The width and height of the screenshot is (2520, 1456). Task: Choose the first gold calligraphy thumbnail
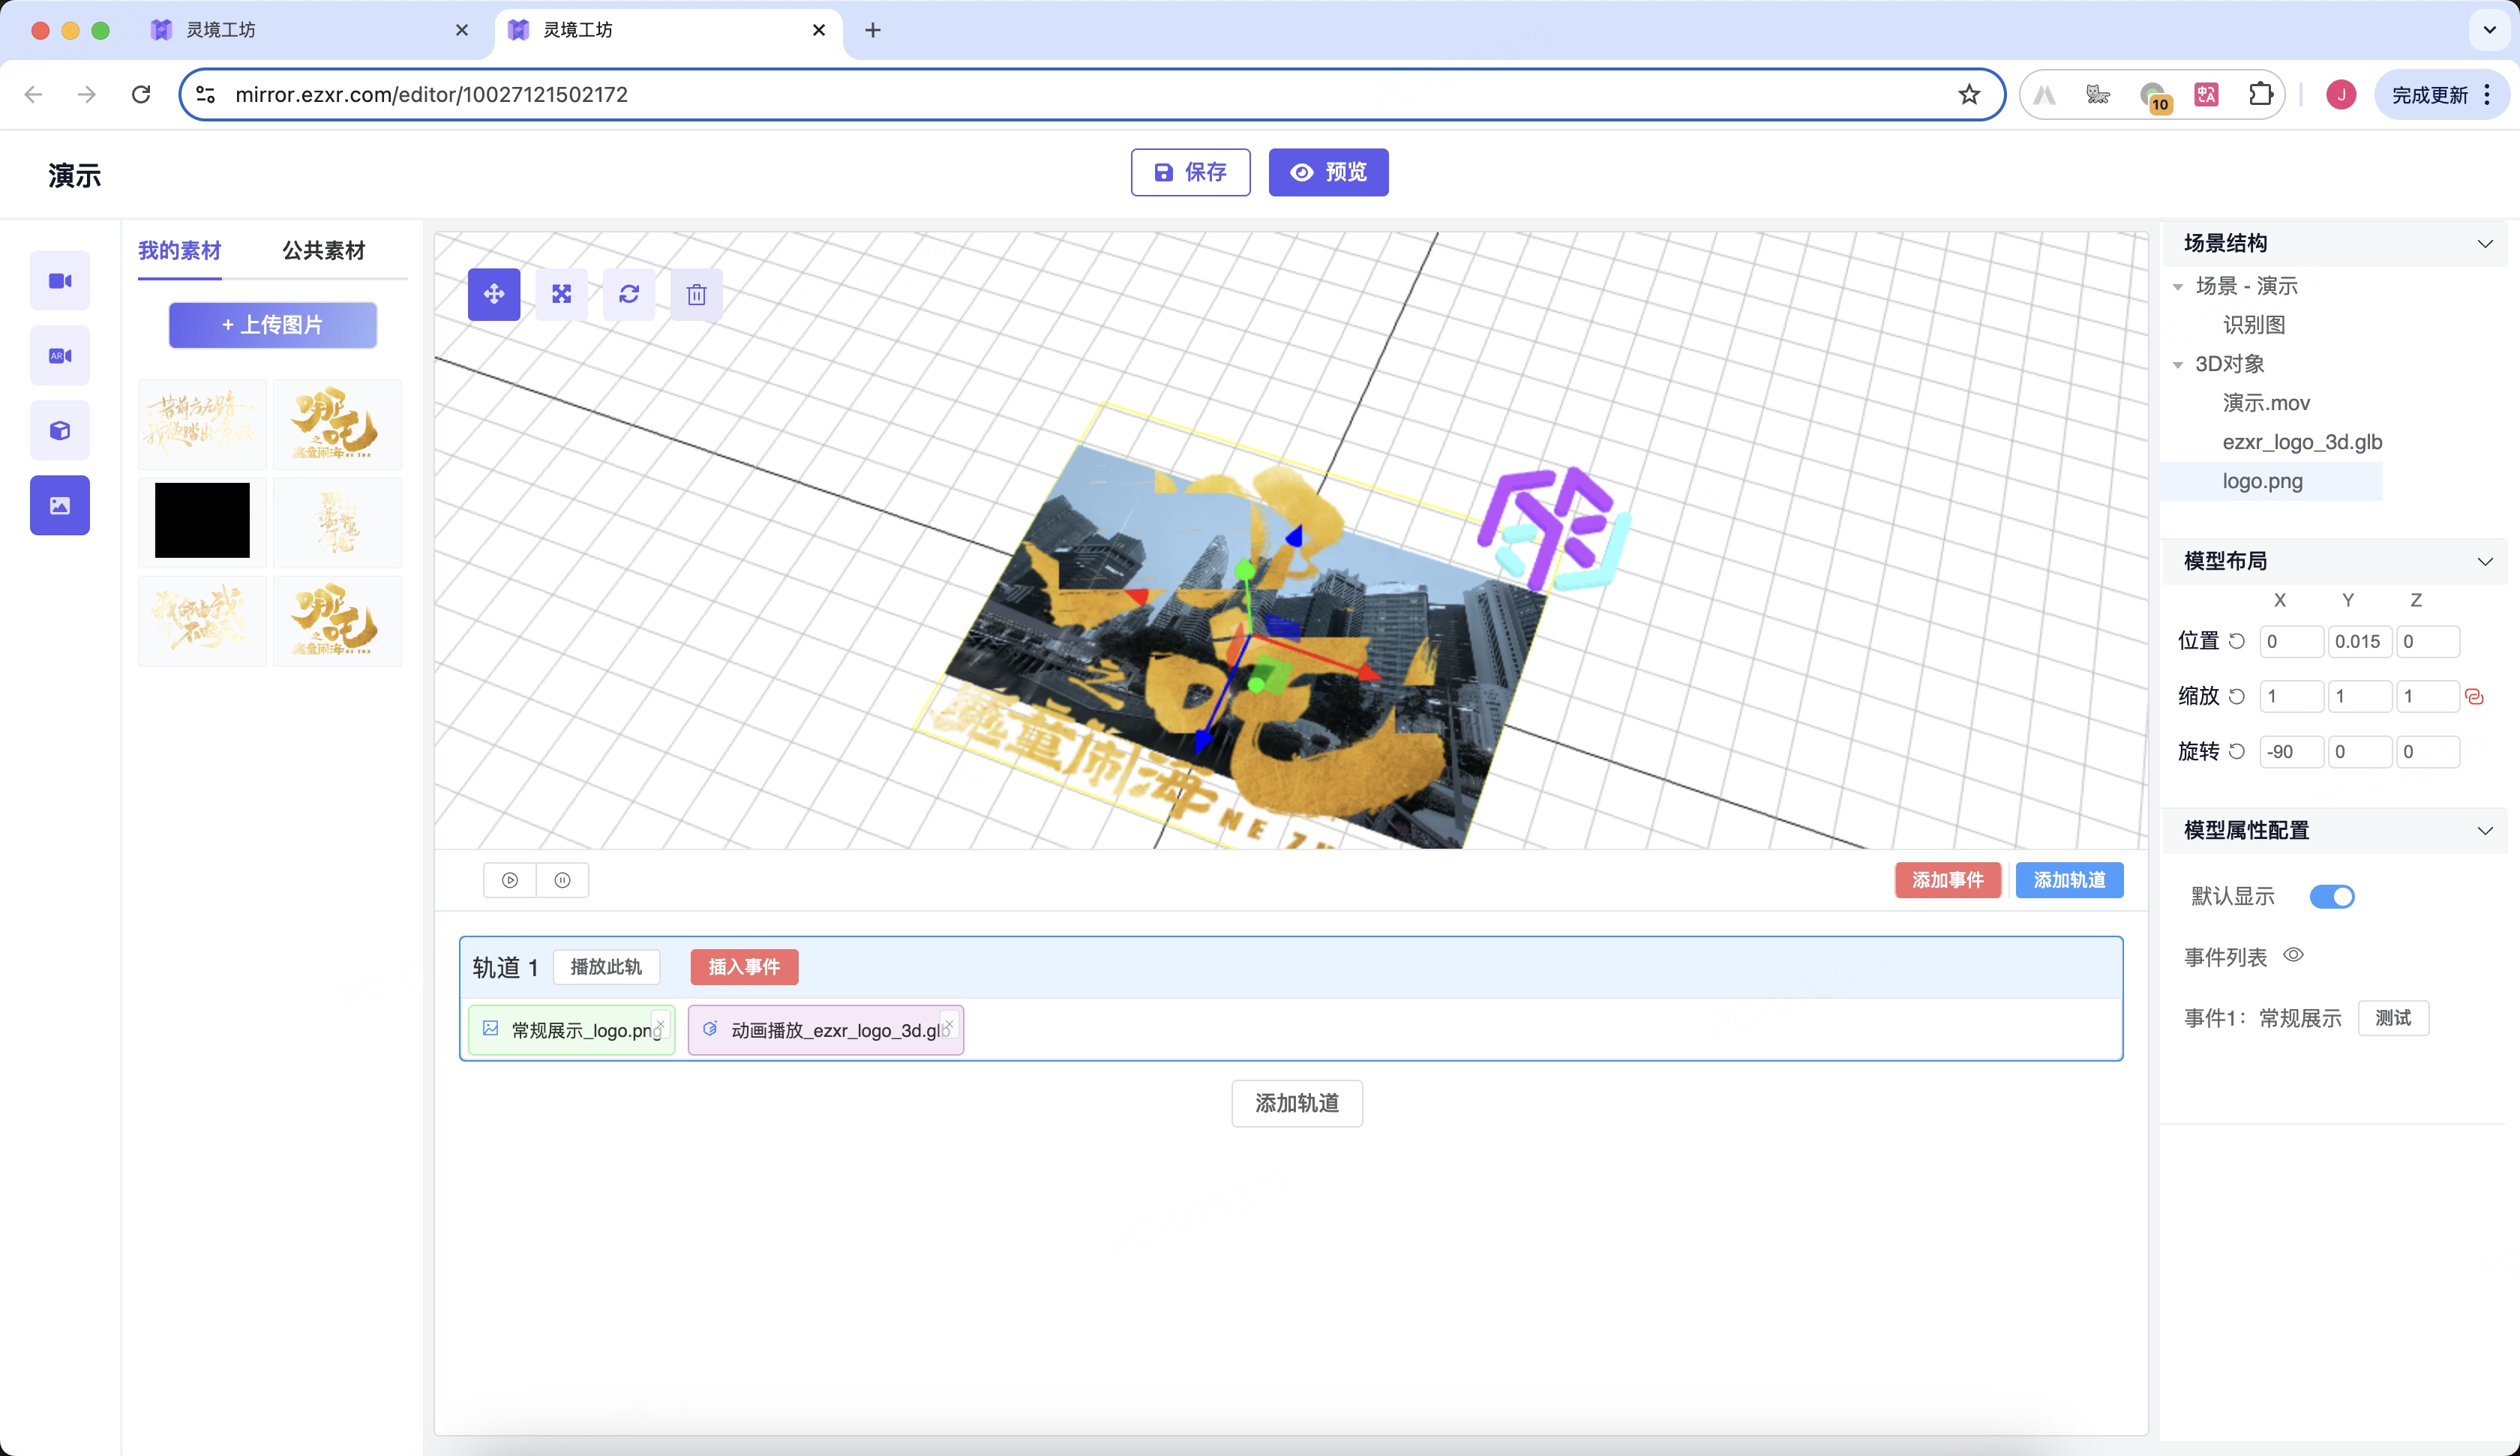tap(202, 424)
